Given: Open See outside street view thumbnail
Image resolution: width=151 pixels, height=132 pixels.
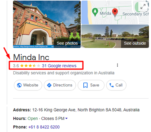Looking at the screenshot, I should (115, 36).
